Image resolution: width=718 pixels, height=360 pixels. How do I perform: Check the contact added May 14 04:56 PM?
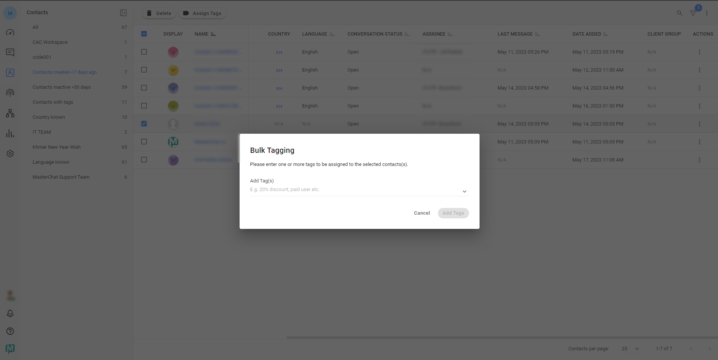pos(144,88)
